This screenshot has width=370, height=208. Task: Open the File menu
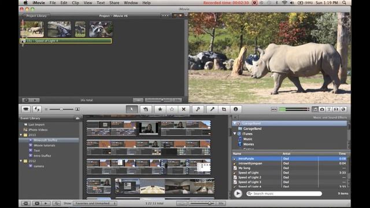pyautogui.click(x=53, y=3)
